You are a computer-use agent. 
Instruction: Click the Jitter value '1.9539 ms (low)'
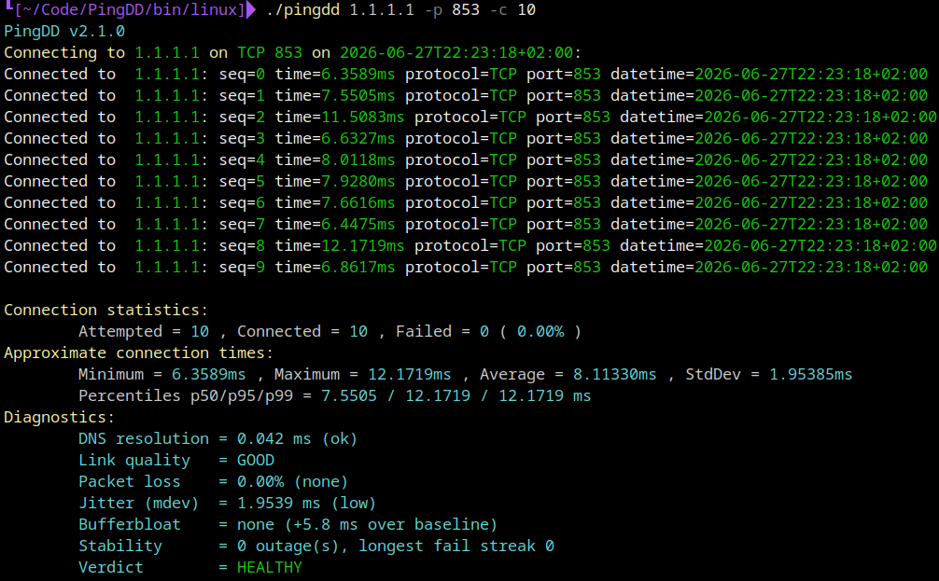pyautogui.click(x=306, y=504)
